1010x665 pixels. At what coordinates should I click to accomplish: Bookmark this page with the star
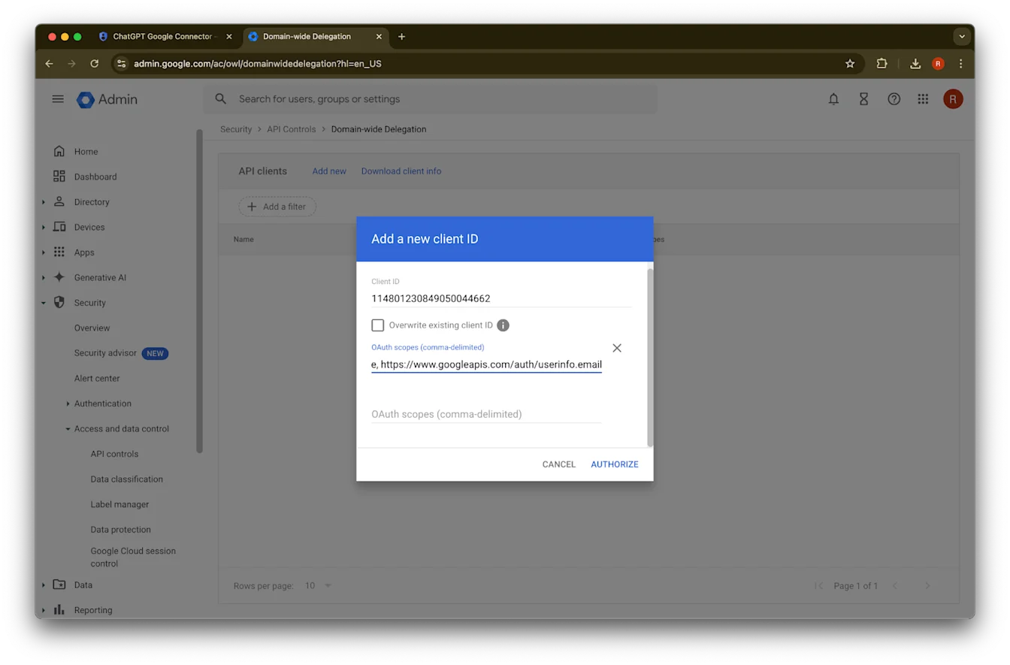pos(850,64)
